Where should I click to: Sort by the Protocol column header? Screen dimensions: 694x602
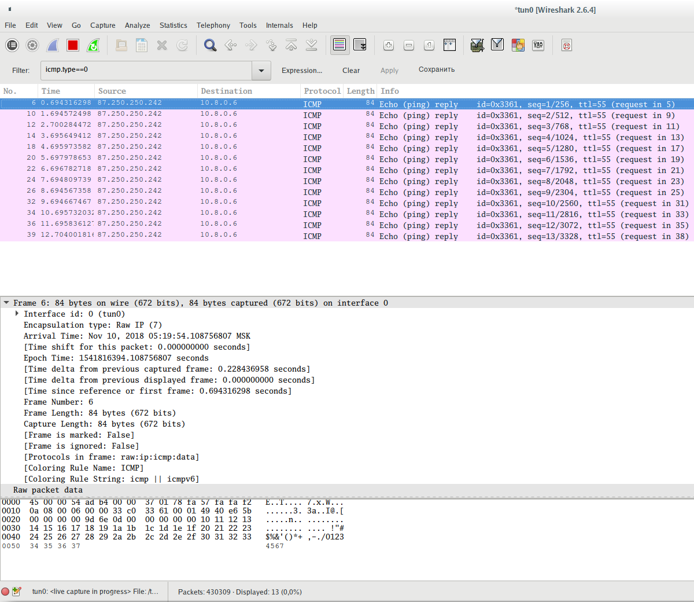pos(322,91)
